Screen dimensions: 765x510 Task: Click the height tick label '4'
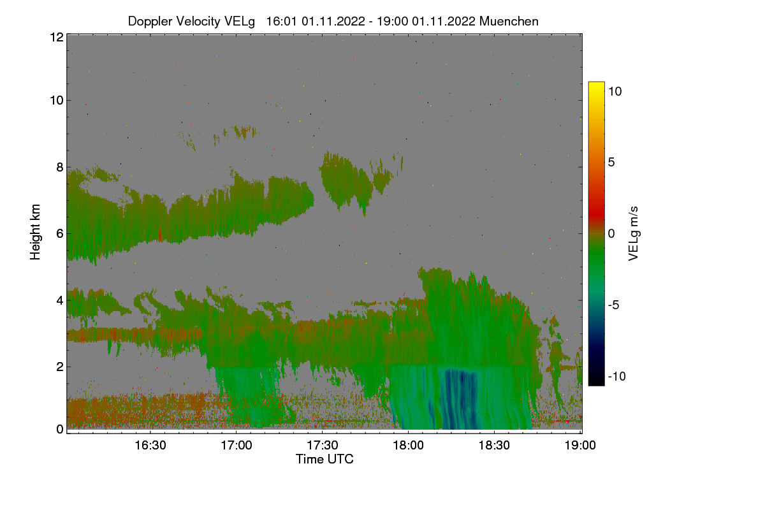[x=60, y=300]
